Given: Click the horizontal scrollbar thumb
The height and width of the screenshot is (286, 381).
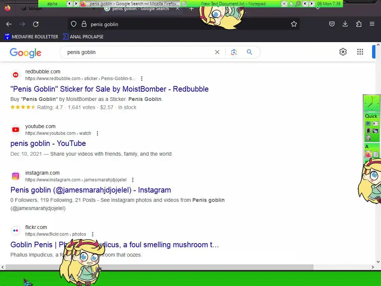Looking at the screenshot, I should tap(160, 267).
